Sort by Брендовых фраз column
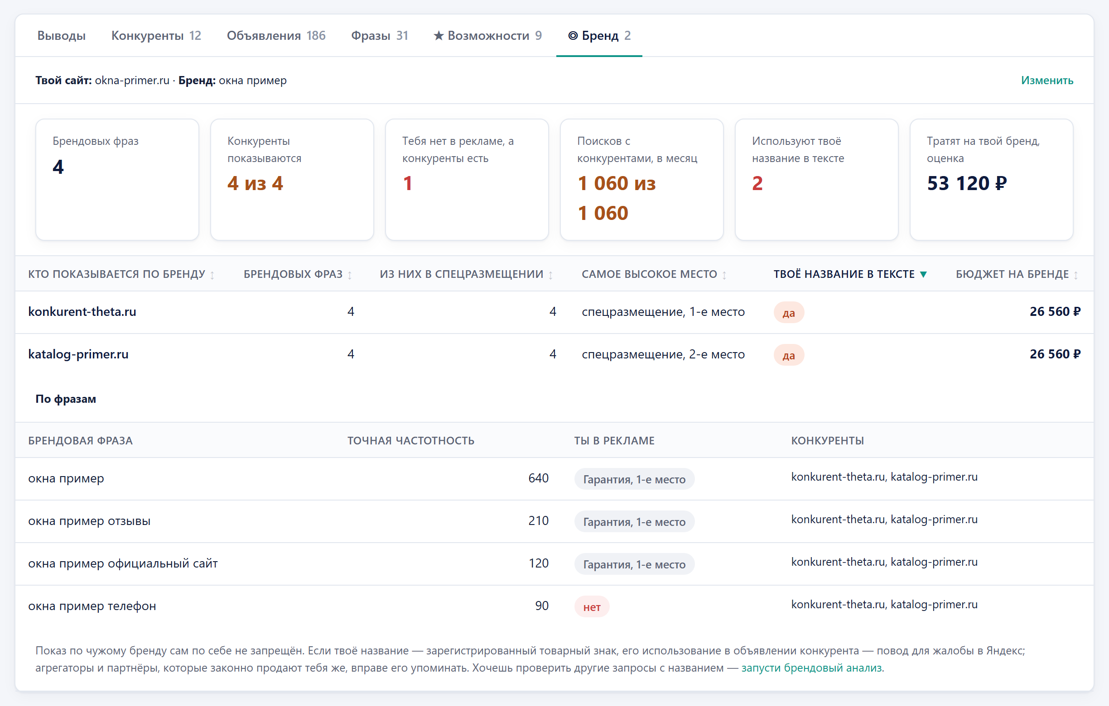 click(298, 274)
